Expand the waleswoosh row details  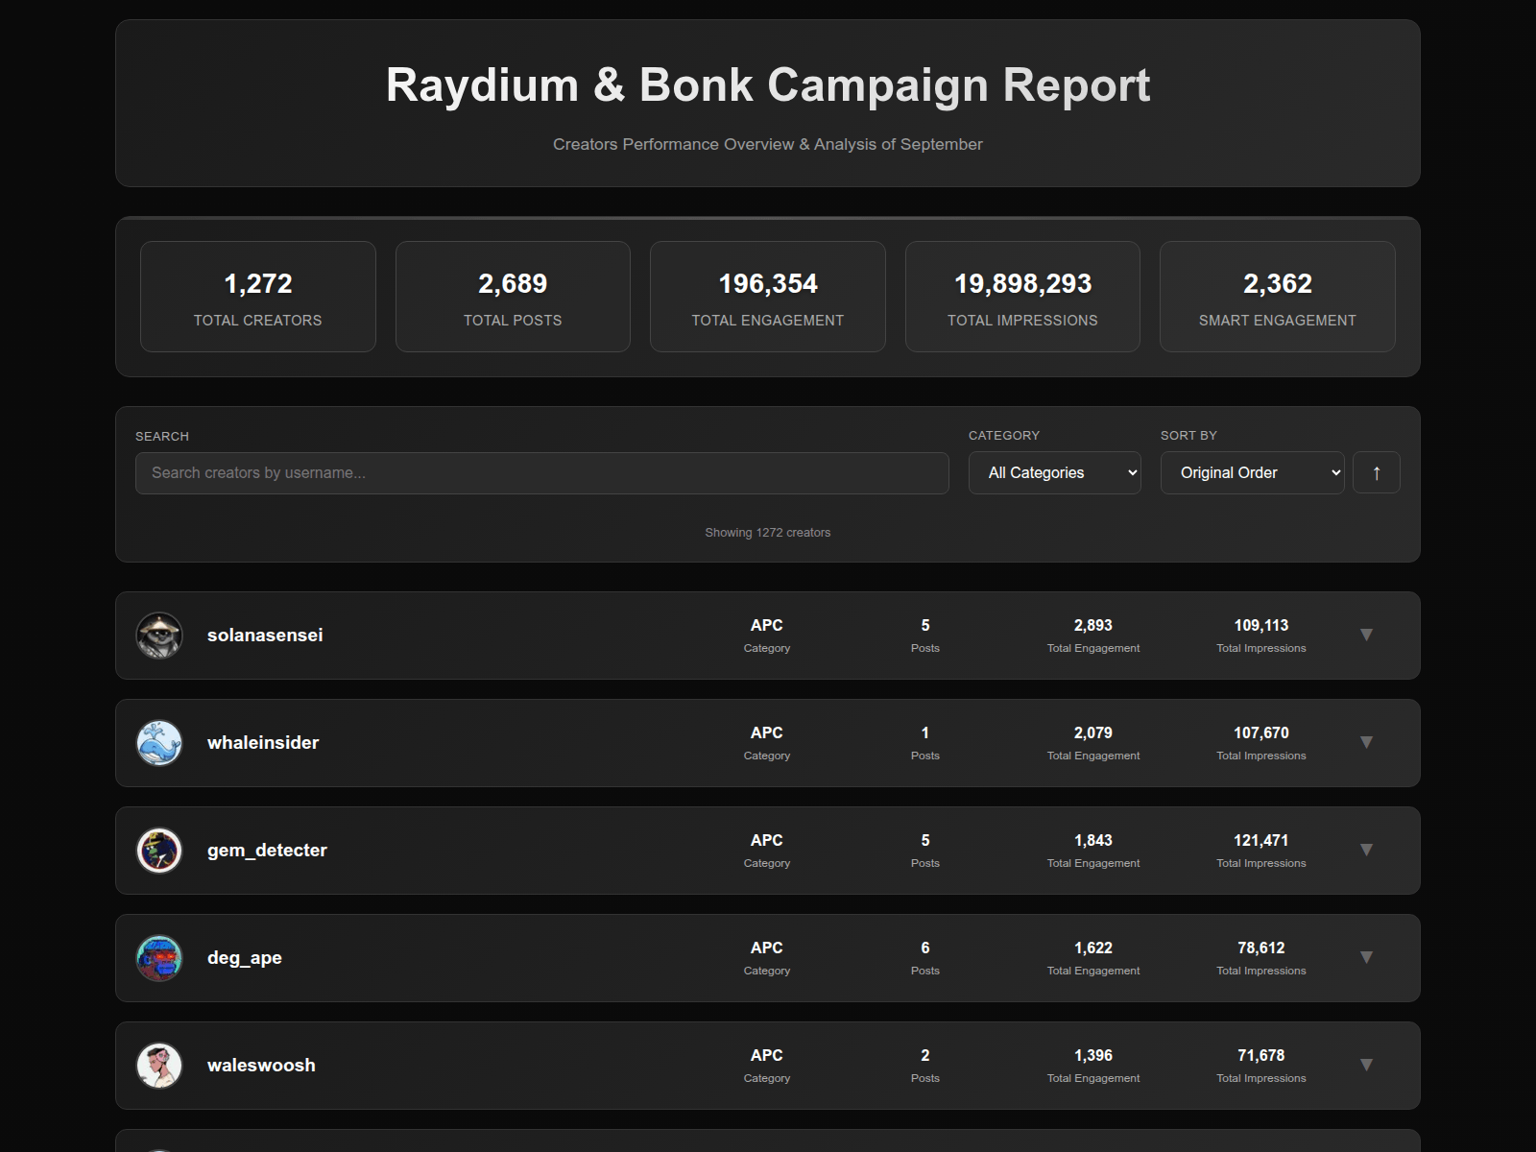click(x=1366, y=1065)
